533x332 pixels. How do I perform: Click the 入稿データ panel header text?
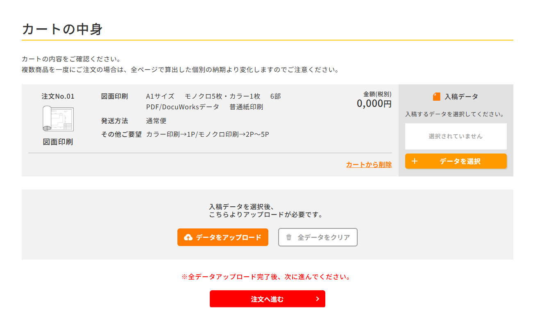pyautogui.click(x=461, y=97)
